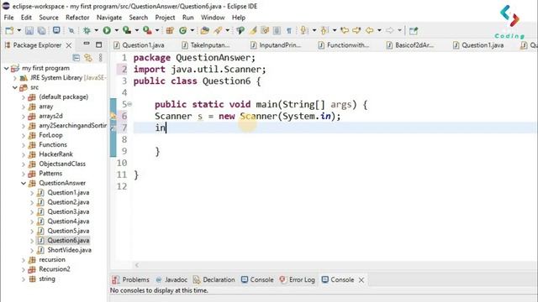Click the Open Type icon
Viewport: 538px width, 302px height.
click(x=205, y=30)
